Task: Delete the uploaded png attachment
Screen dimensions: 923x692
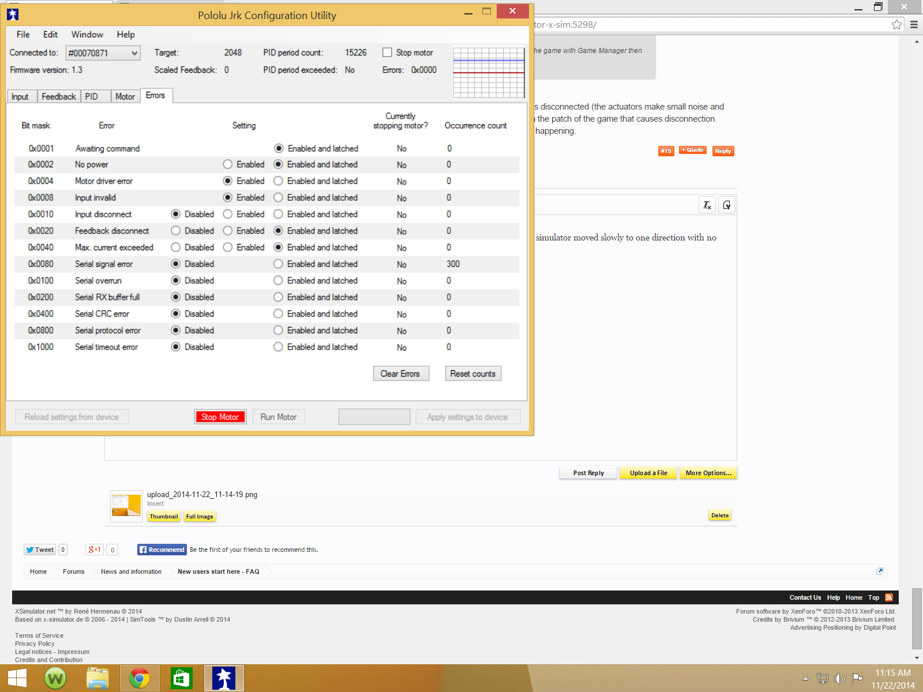Action: point(720,516)
